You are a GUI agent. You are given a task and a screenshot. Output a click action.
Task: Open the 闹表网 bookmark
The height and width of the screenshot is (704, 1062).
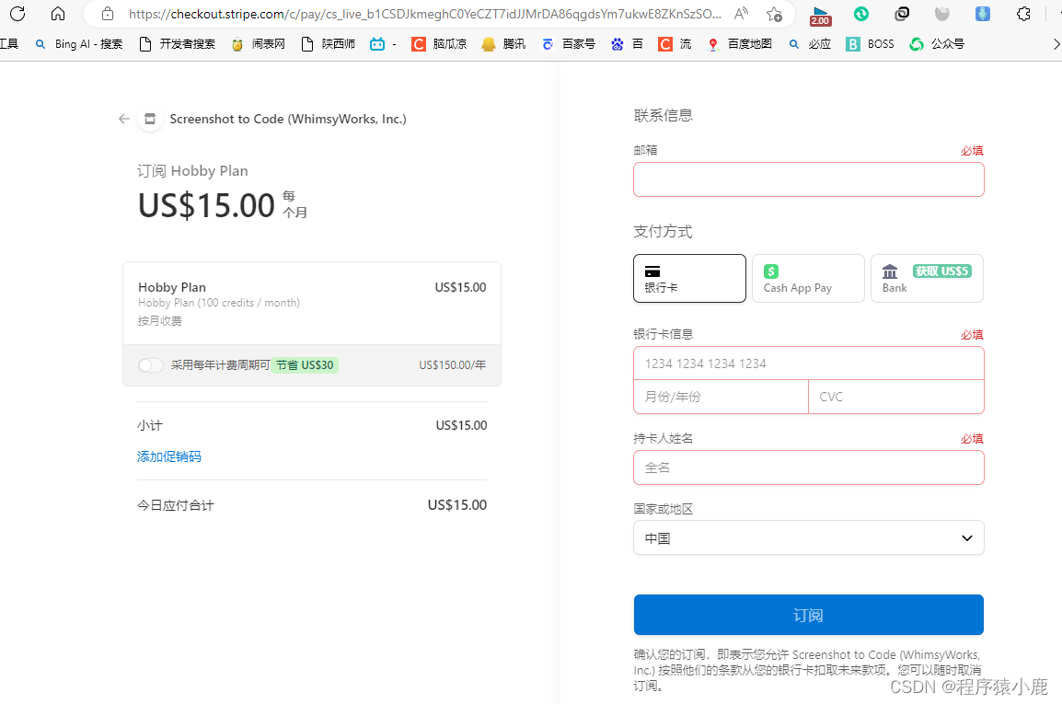(x=258, y=44)
